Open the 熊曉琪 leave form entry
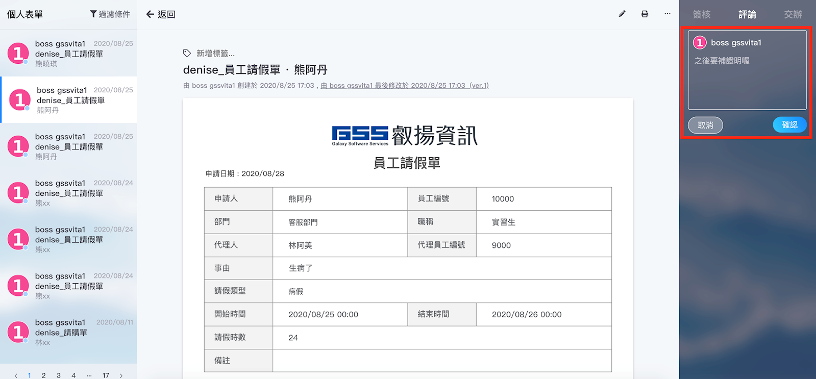This screenshot has width=816, height=379. [x=69, y=53]
